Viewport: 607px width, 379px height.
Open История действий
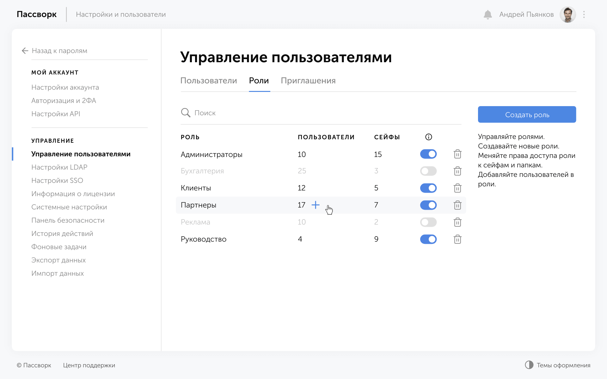(x=62, y=234)
